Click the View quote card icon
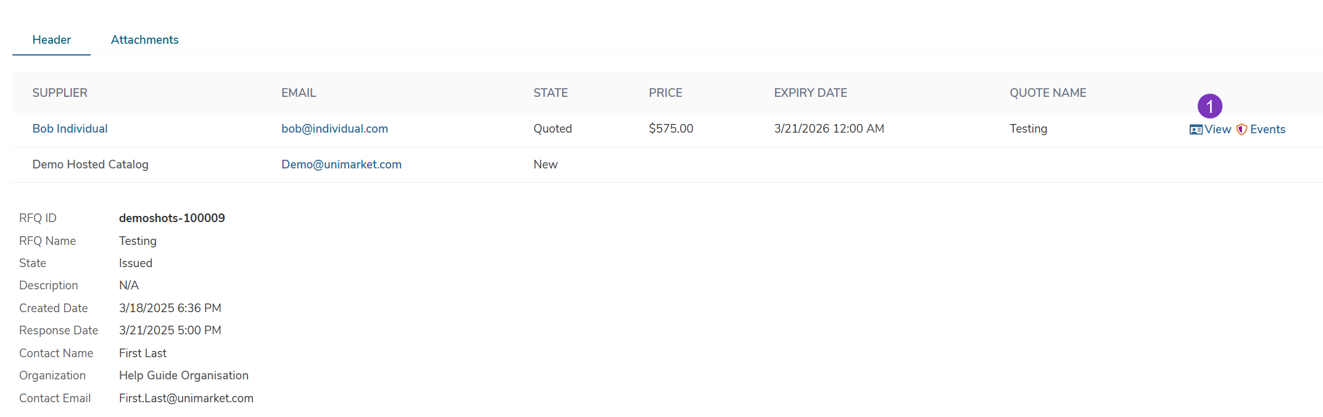 [x=1196, y=130]
